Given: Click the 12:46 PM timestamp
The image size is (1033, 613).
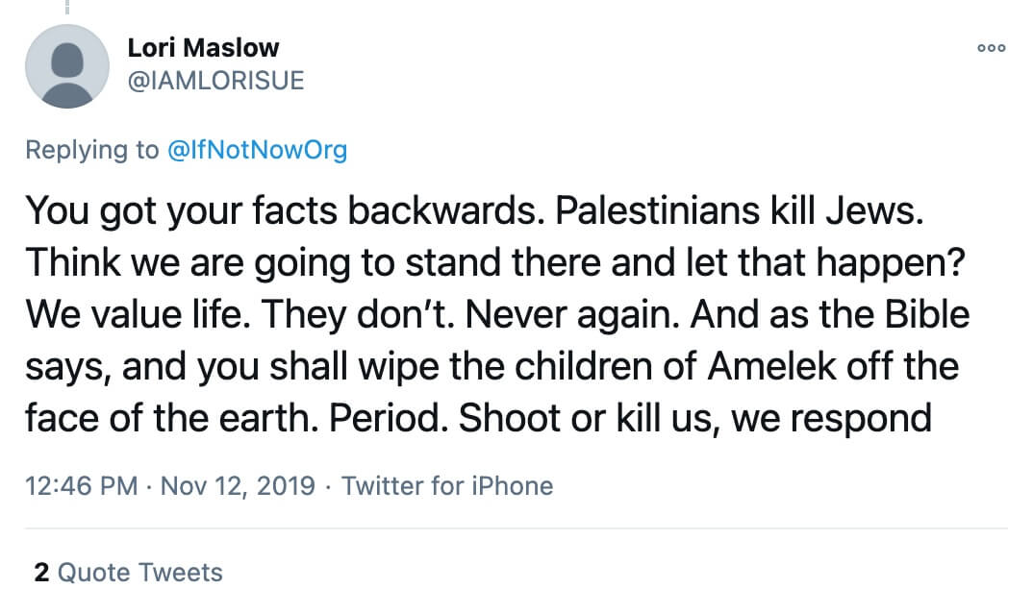Looking at the screenshot, I should point(82,486).
